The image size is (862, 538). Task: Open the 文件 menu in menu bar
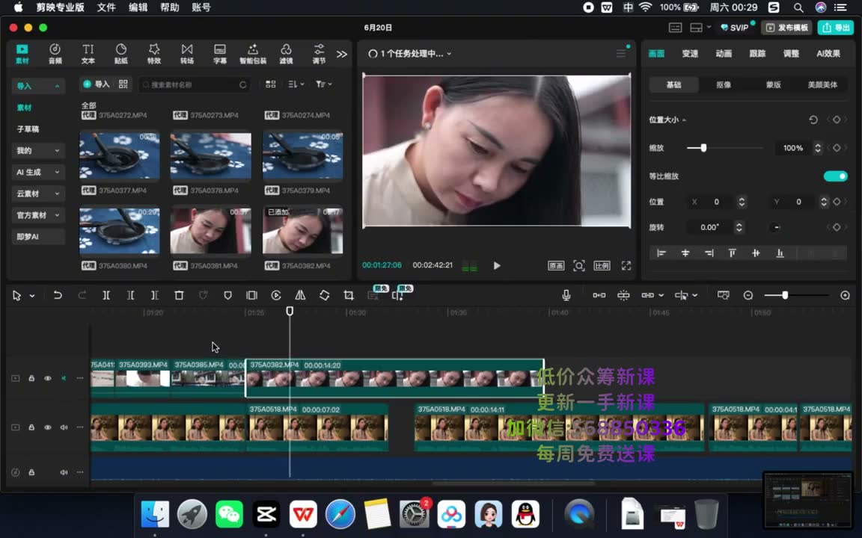(106, 7)
